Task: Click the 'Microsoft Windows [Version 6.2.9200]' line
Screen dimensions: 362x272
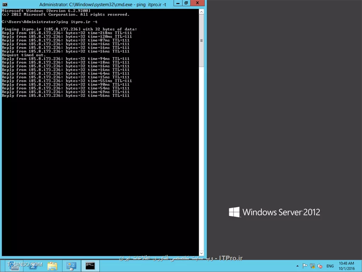Action: [46, 11]
